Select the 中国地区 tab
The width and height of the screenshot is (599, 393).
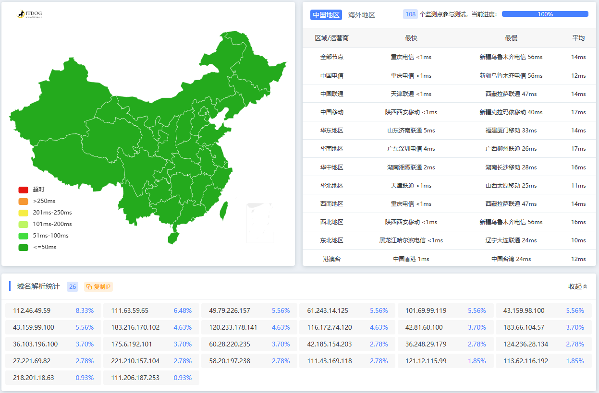[326, 15]
